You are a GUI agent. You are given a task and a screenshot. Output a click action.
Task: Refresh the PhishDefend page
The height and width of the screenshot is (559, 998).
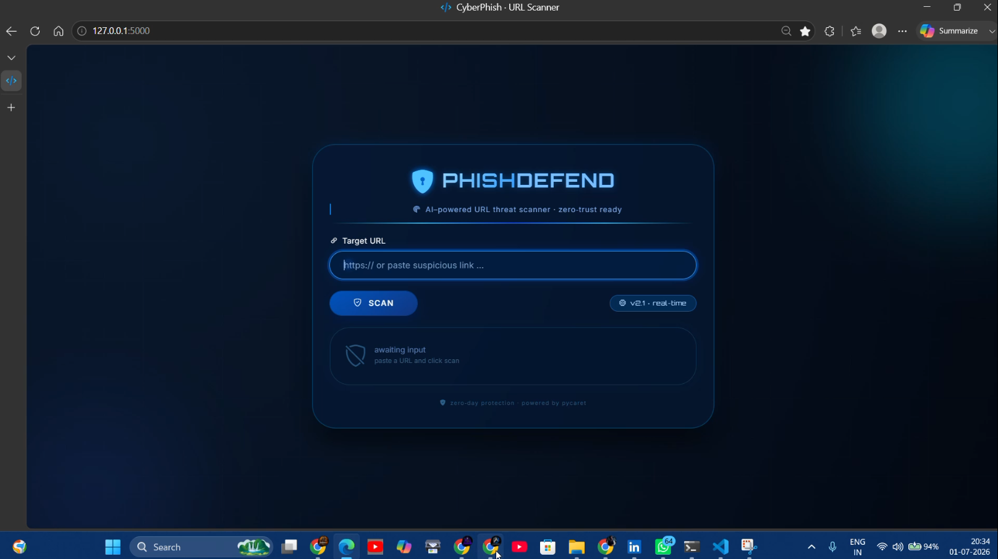(35, 31)
